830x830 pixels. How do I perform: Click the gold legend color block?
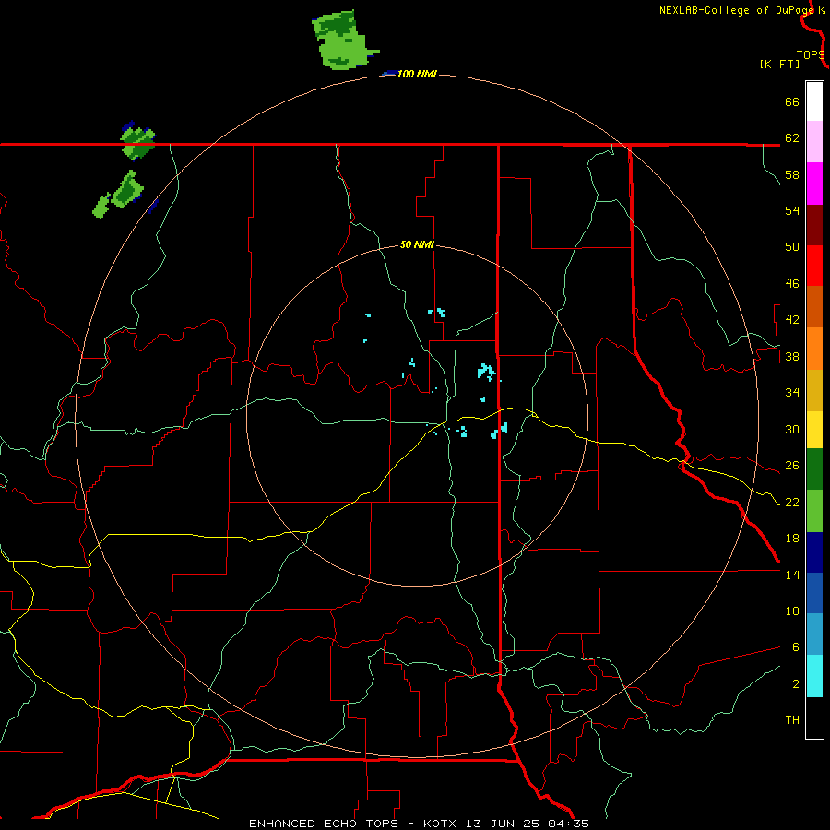814,390
